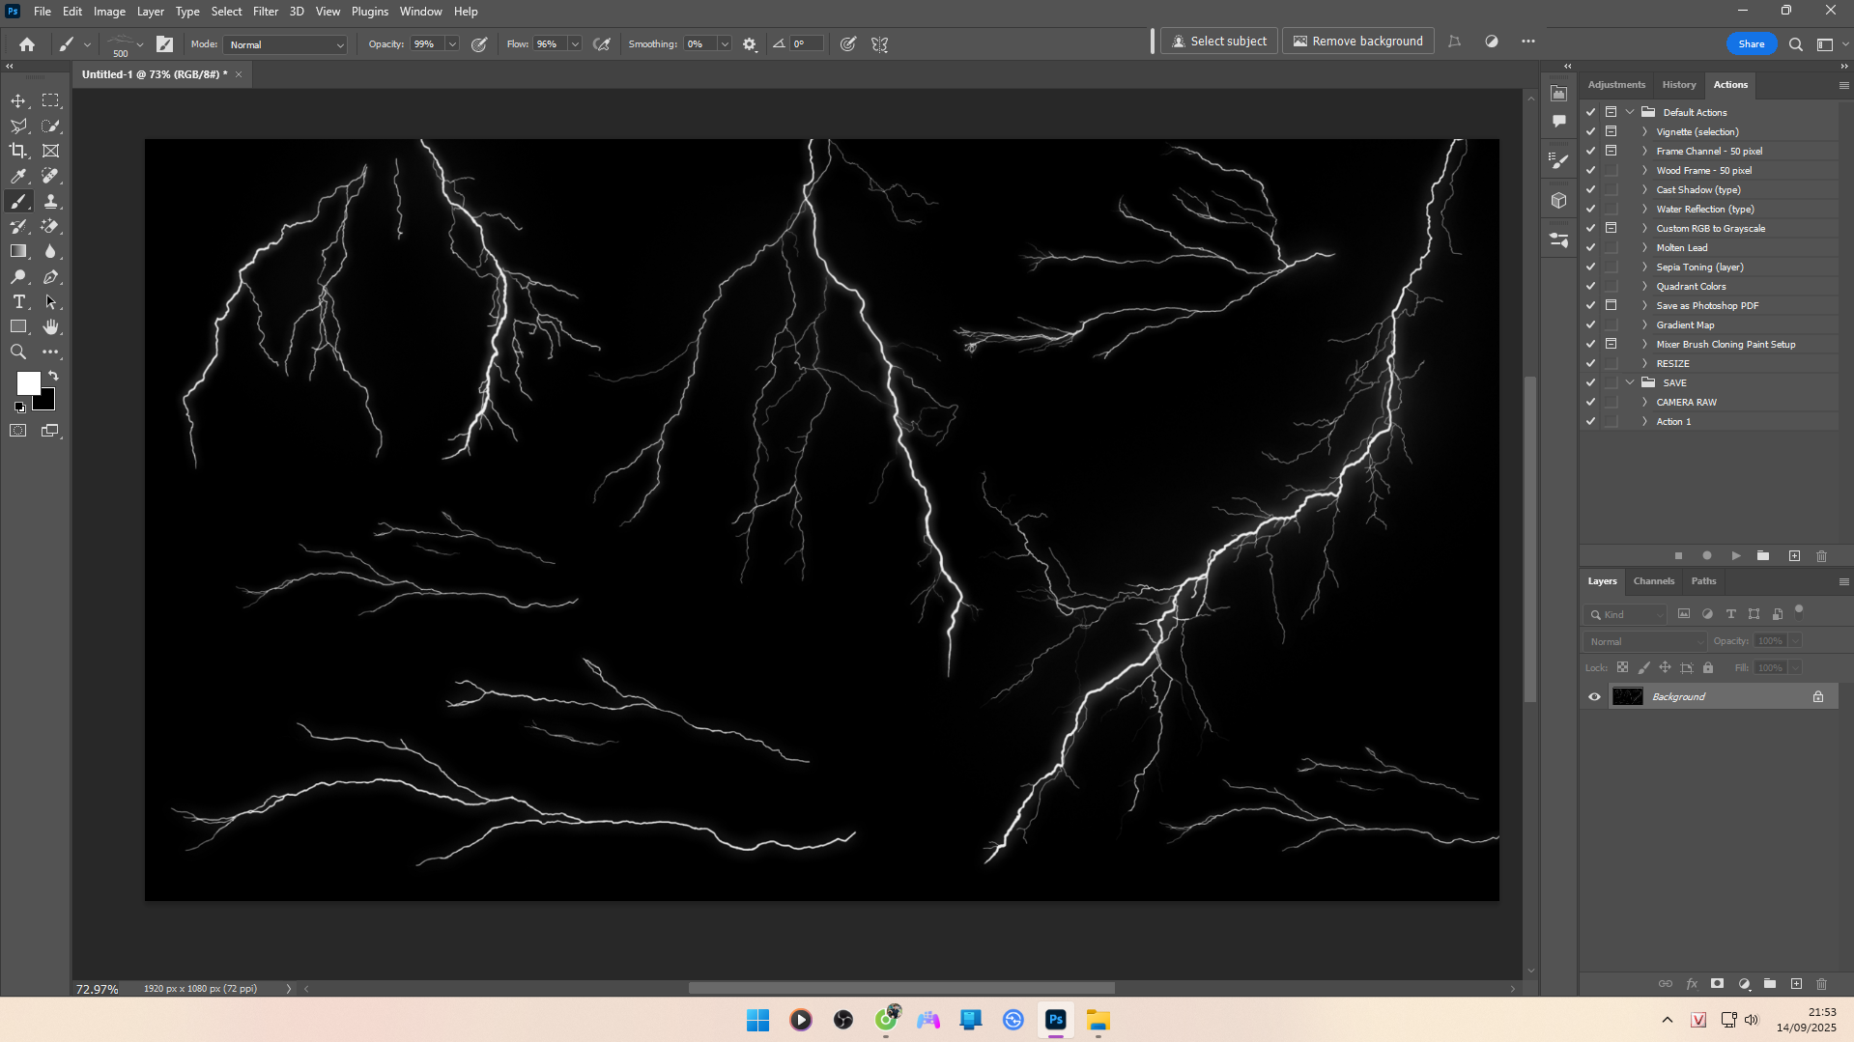Viewport: 1854px width, 1042px height.
Task: Select the Horizontal Type tool
Action: pos(18,302)
